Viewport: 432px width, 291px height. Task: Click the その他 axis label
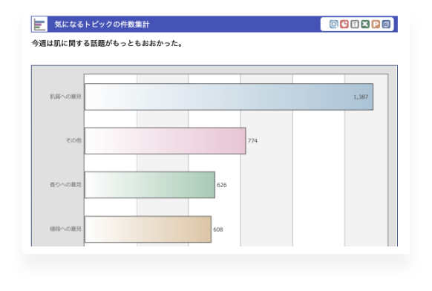click(73, 140)
